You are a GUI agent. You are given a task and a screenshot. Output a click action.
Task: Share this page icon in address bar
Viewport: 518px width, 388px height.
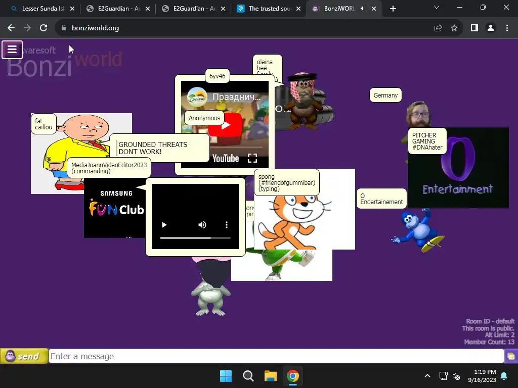tap(438, 28)
